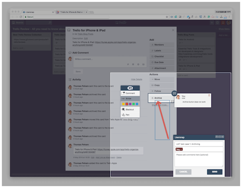Click the Usersnap widget help icon
Viewport: 242px width, 188px height.
216,137
